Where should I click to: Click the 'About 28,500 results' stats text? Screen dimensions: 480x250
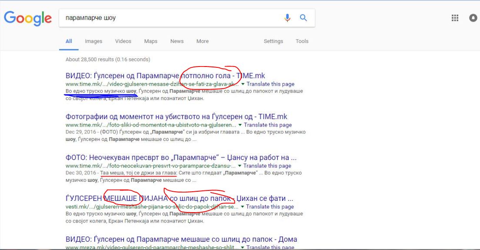tap(108, 60)
